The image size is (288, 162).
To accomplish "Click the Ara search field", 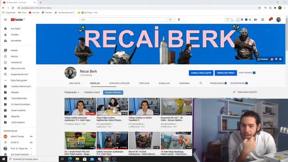I will 123,20.
